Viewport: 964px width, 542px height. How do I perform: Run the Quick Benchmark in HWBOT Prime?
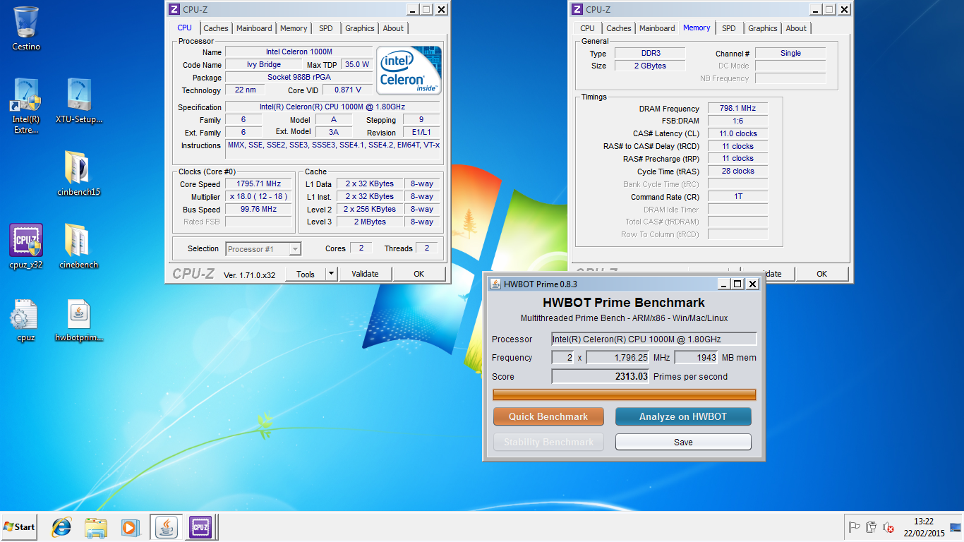point(548,416)
